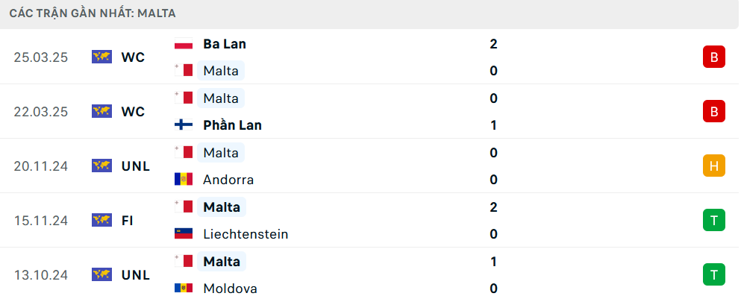741x299 pixels.
Task: Open the Liechtenstein team link
Action: (246, 234)
